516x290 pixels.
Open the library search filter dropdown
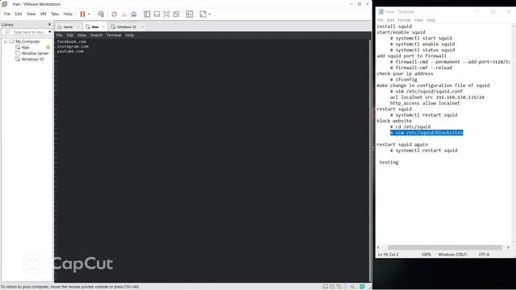[x=50, y=32]
